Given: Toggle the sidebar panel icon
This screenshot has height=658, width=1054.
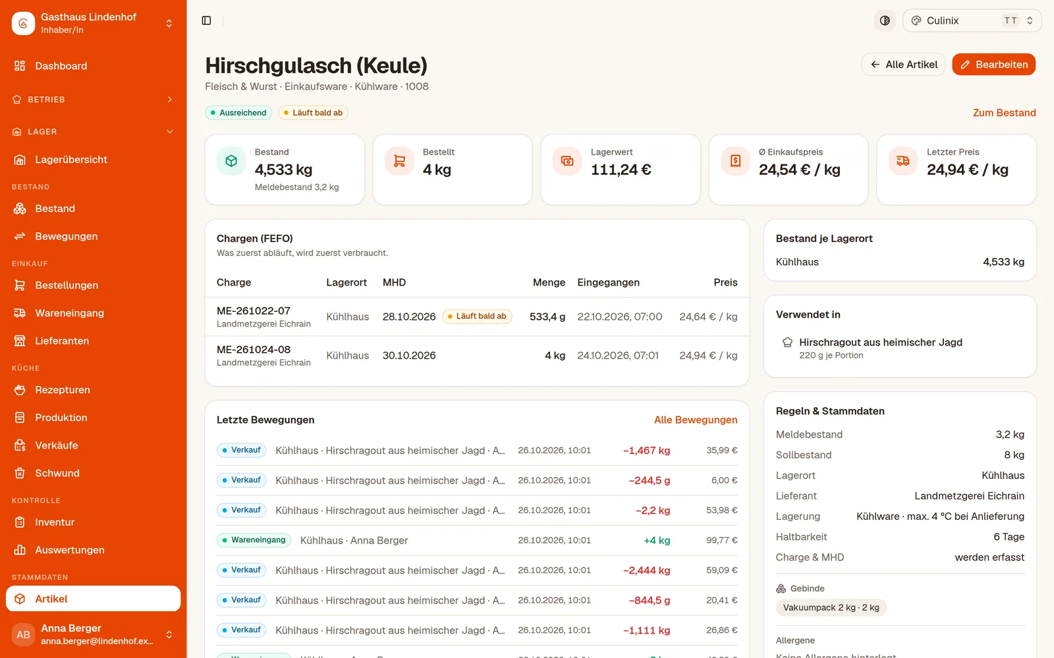Looking at the screenshot, I should 206,20.
